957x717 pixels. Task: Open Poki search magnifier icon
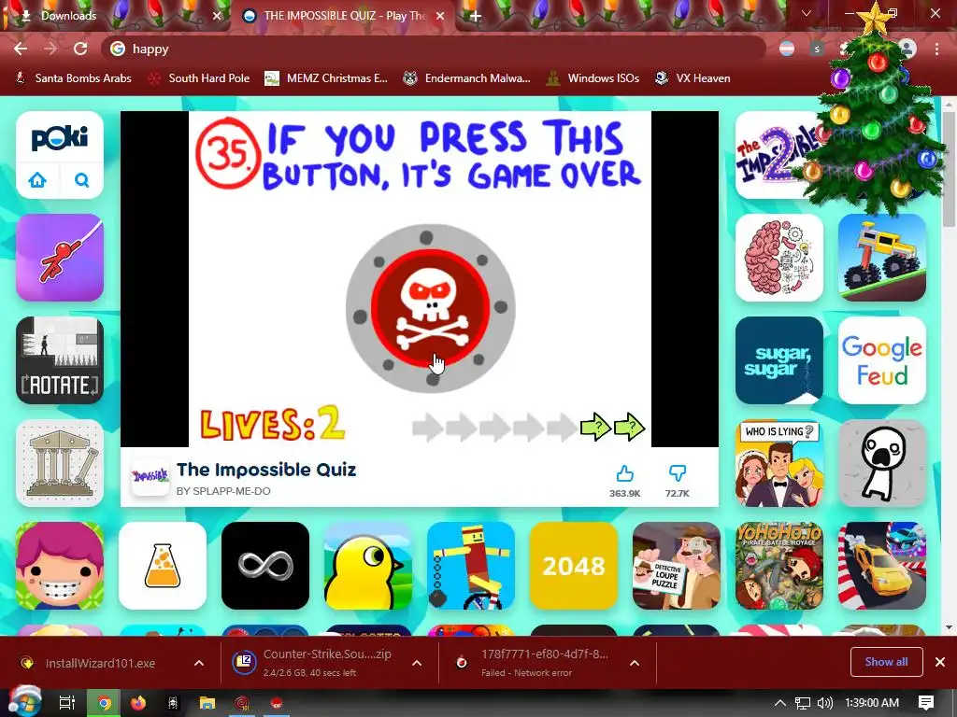pyautogui.click(x=82, y=180)
